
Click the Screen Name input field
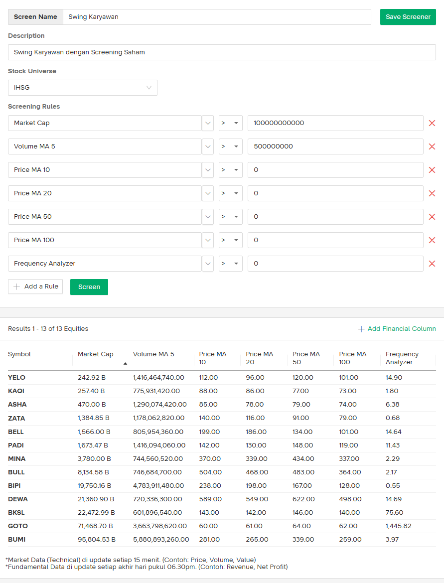click(x=217, y=17)
